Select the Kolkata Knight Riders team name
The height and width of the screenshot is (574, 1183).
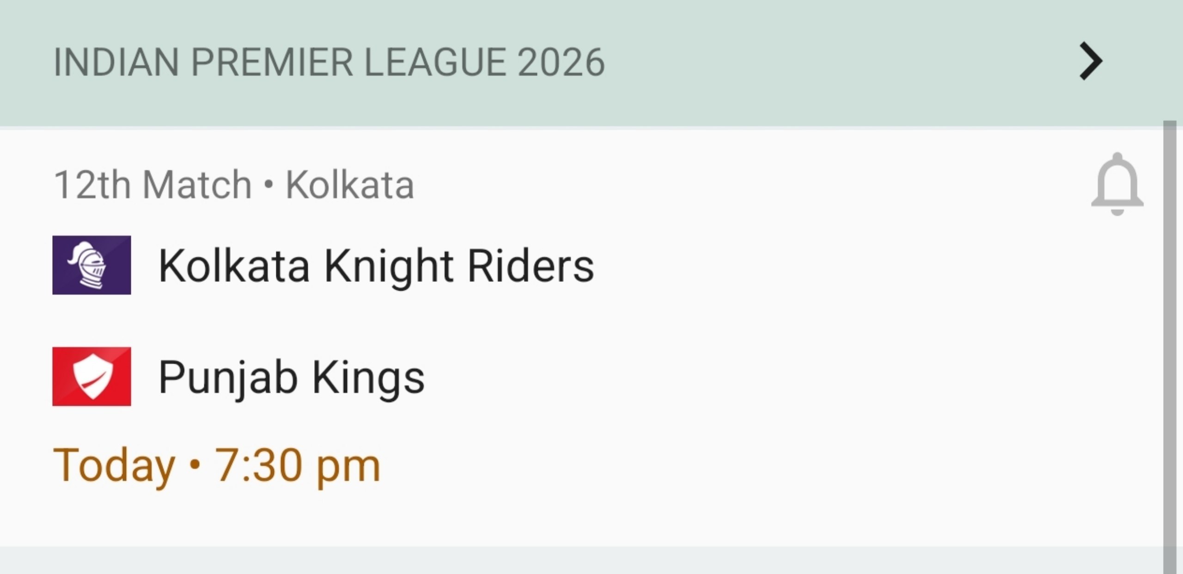pos(376,266)
